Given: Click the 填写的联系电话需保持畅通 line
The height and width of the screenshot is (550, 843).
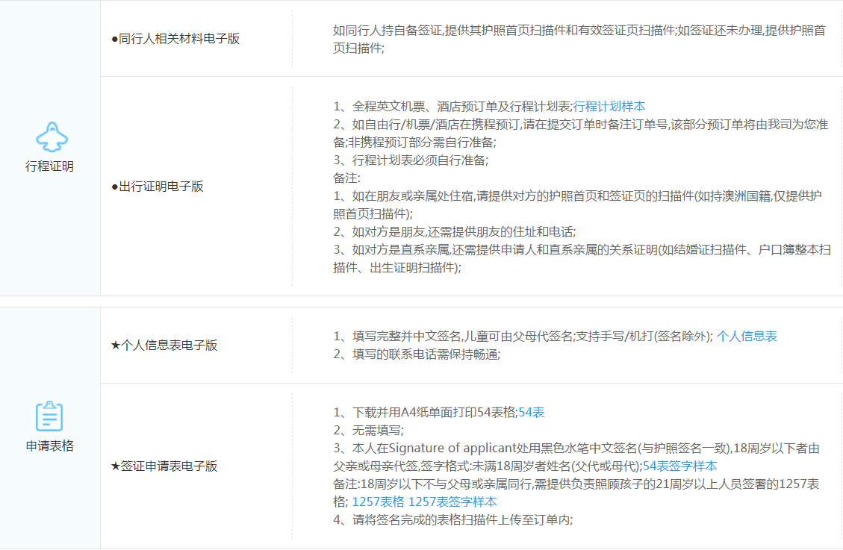Looking at the screenshot, I should click(x=416, y=354).
